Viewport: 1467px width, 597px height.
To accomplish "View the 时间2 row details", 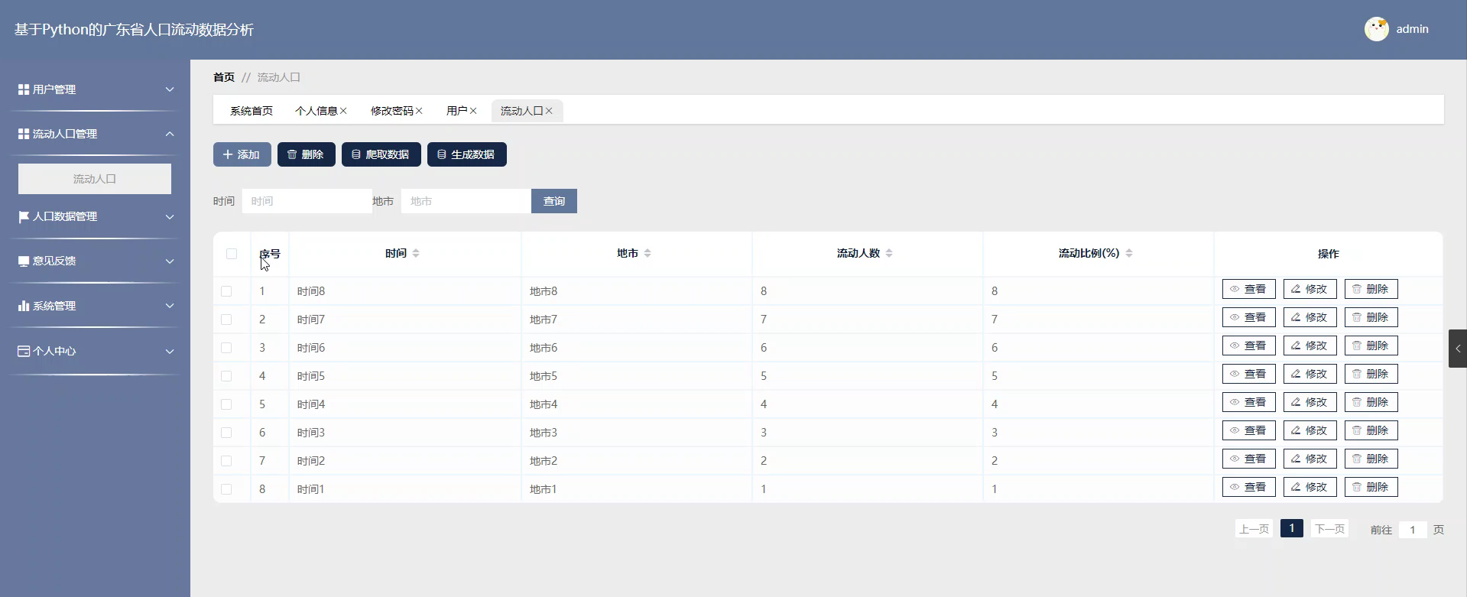I will (x=1248, y=459).
